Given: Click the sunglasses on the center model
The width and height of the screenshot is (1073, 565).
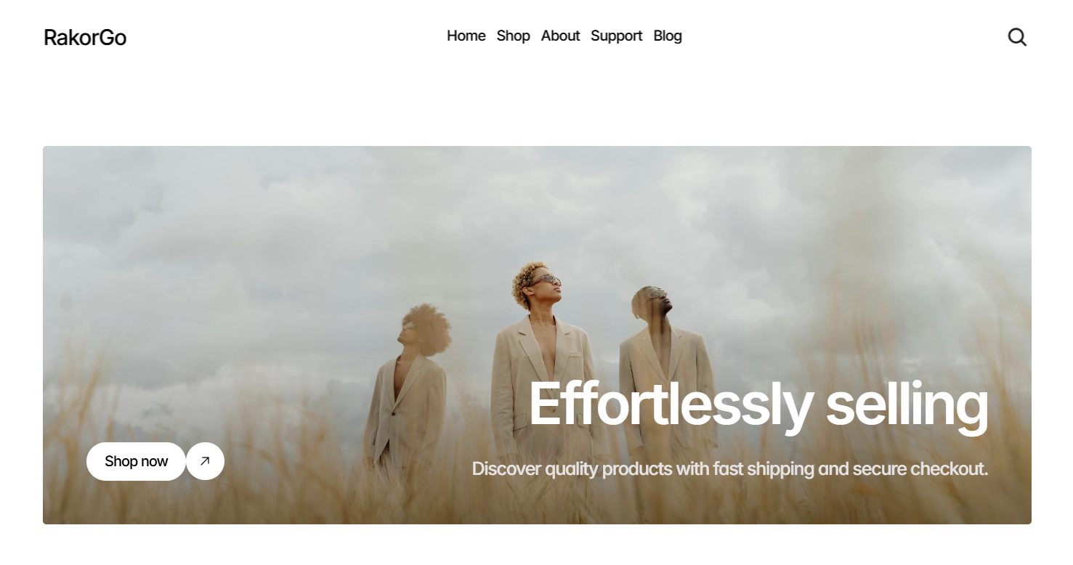Looking at the screenshot, I should point(546,280).
